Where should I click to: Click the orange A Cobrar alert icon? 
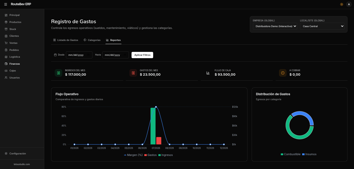(283, 73)
